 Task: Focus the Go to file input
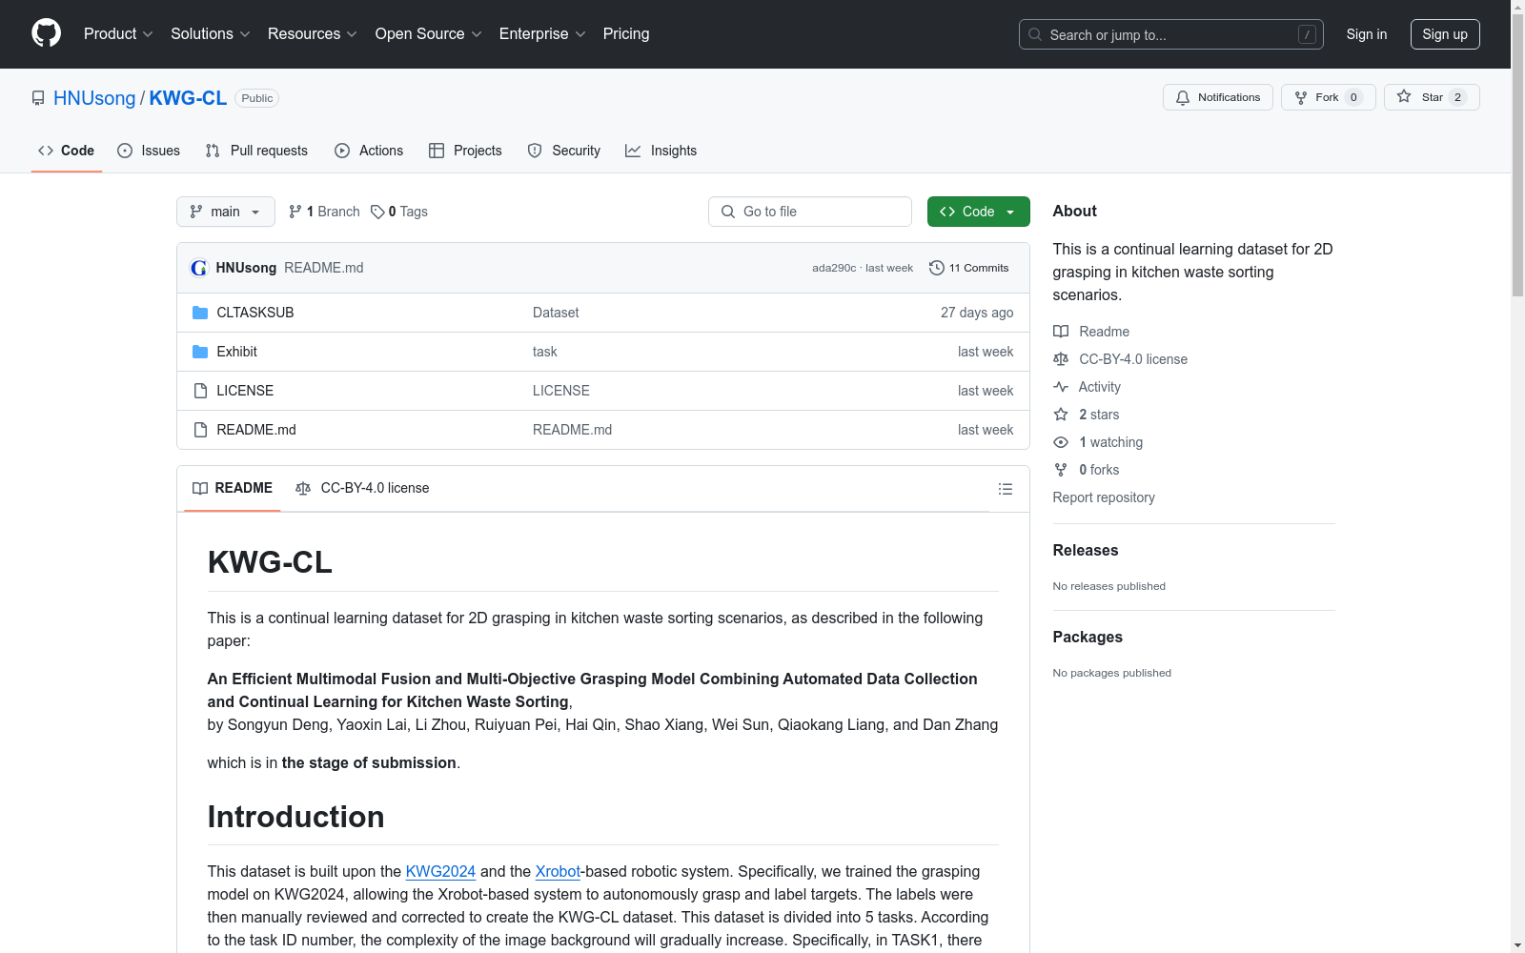(x=810, y=212)
